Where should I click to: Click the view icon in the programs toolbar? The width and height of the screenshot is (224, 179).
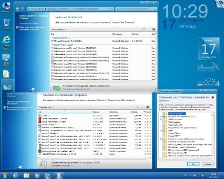[x=138, y=107]
